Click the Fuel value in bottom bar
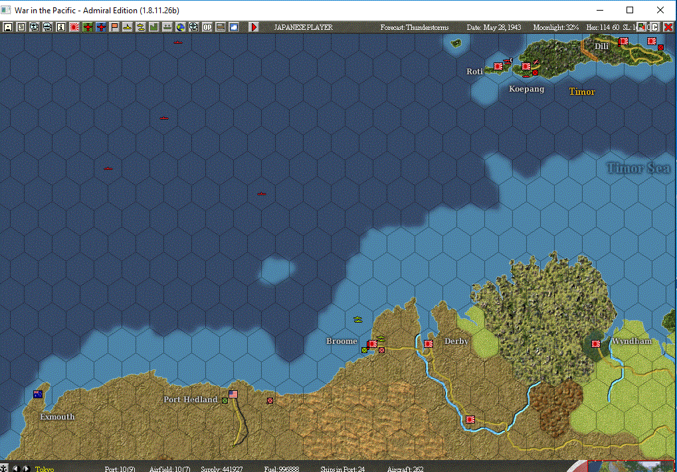This screenshot has height=472, width=677. tap(282, 469)
